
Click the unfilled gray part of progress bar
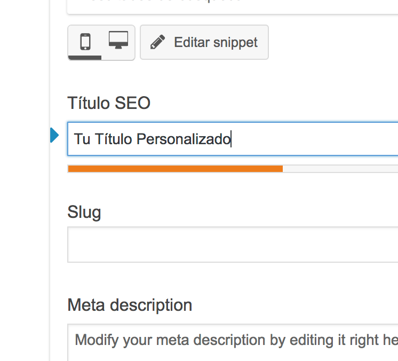coord(340,169)
